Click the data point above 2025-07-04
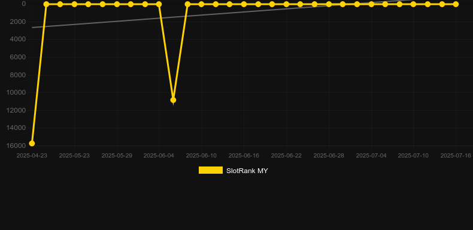Screen dimensions: 473x230 coord(371,4)
